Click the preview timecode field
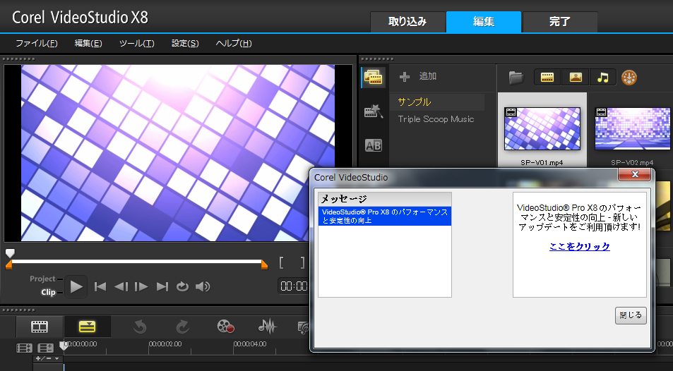This screenshot has width=673, height=371. (x=294, y=286)
